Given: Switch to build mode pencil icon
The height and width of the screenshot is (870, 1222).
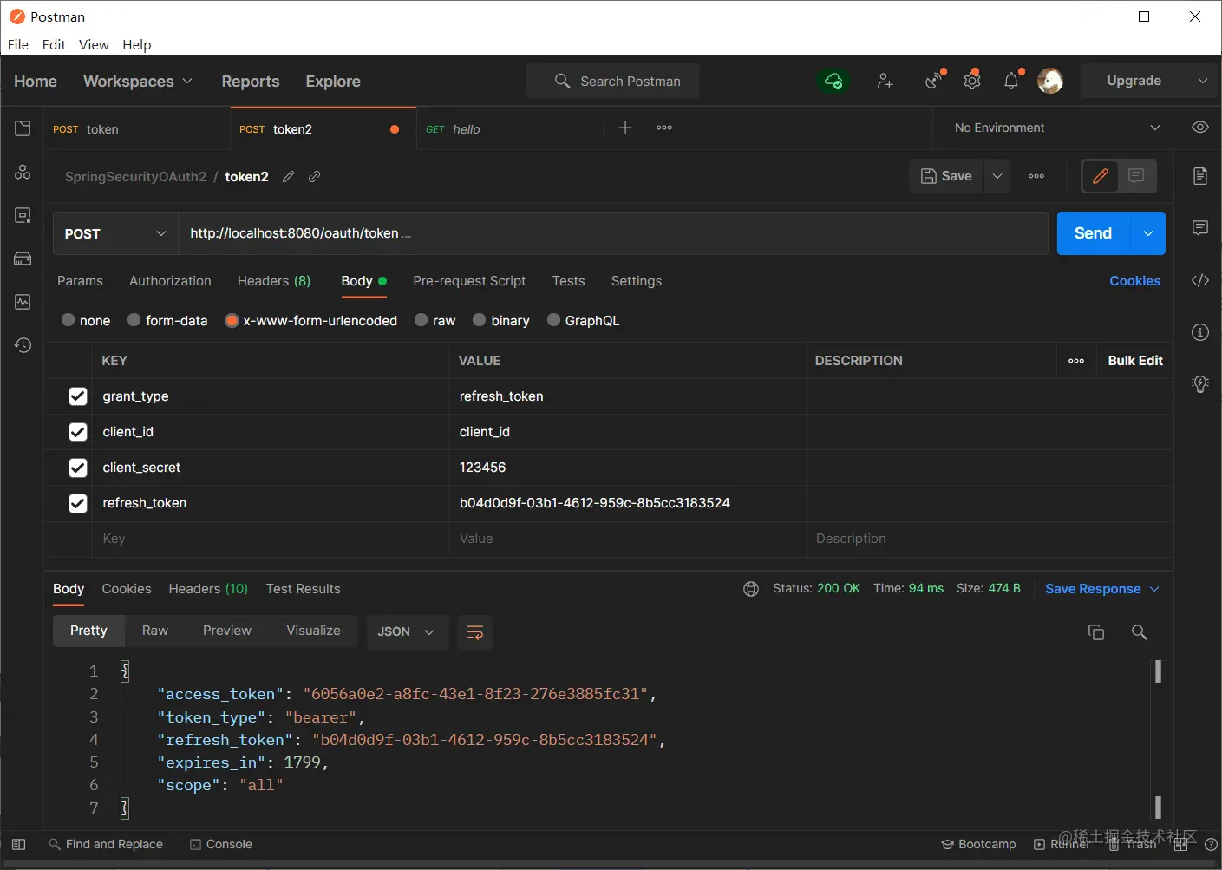Looking at the screenshot, I should (x=1100, y=176).
